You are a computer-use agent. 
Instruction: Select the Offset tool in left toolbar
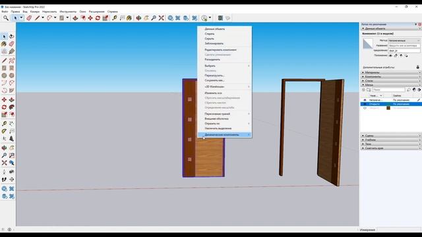tap(12, 115)
